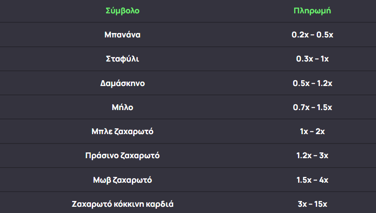Screen dimensions: 376x213
Task: Click the Σύμβολο column header
Action: click(x=123, y=11)
